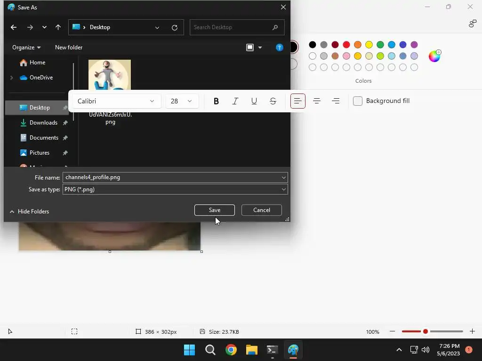Image resolution: width=482 pixels, height=361 pixels.
Task: Align text right
Action: (x=336, y=101)
